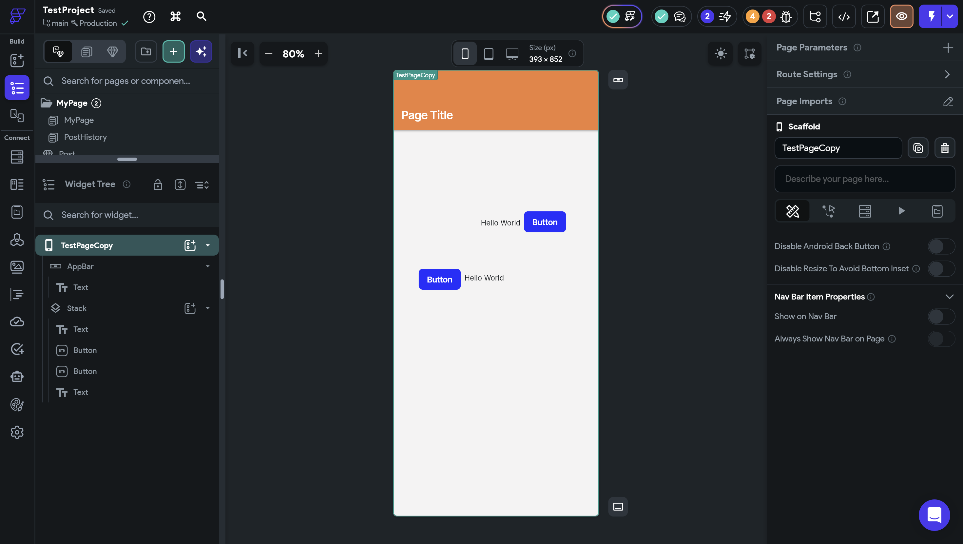This screenshot has height=544, width=963.
Task: Open the developer code view icon
Action: point(844,16)
